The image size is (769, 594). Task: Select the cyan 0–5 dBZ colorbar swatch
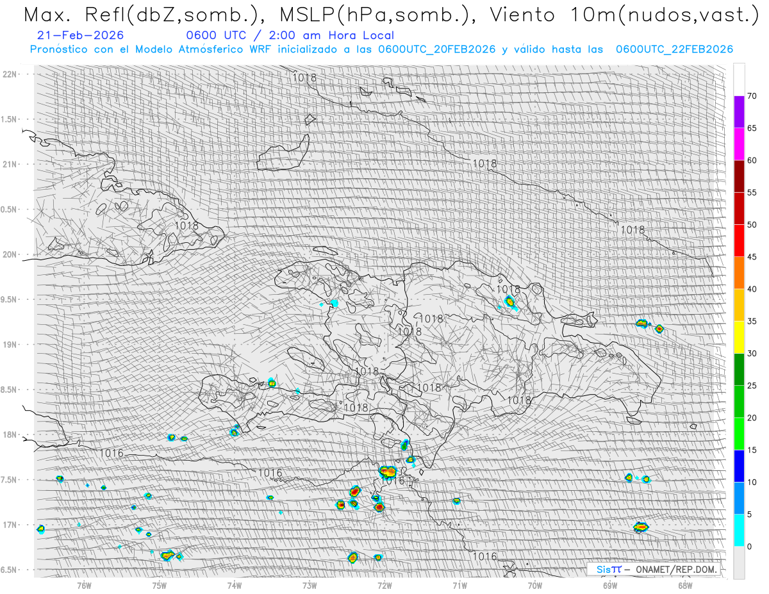pyautogui.click(x=739, y=531)
